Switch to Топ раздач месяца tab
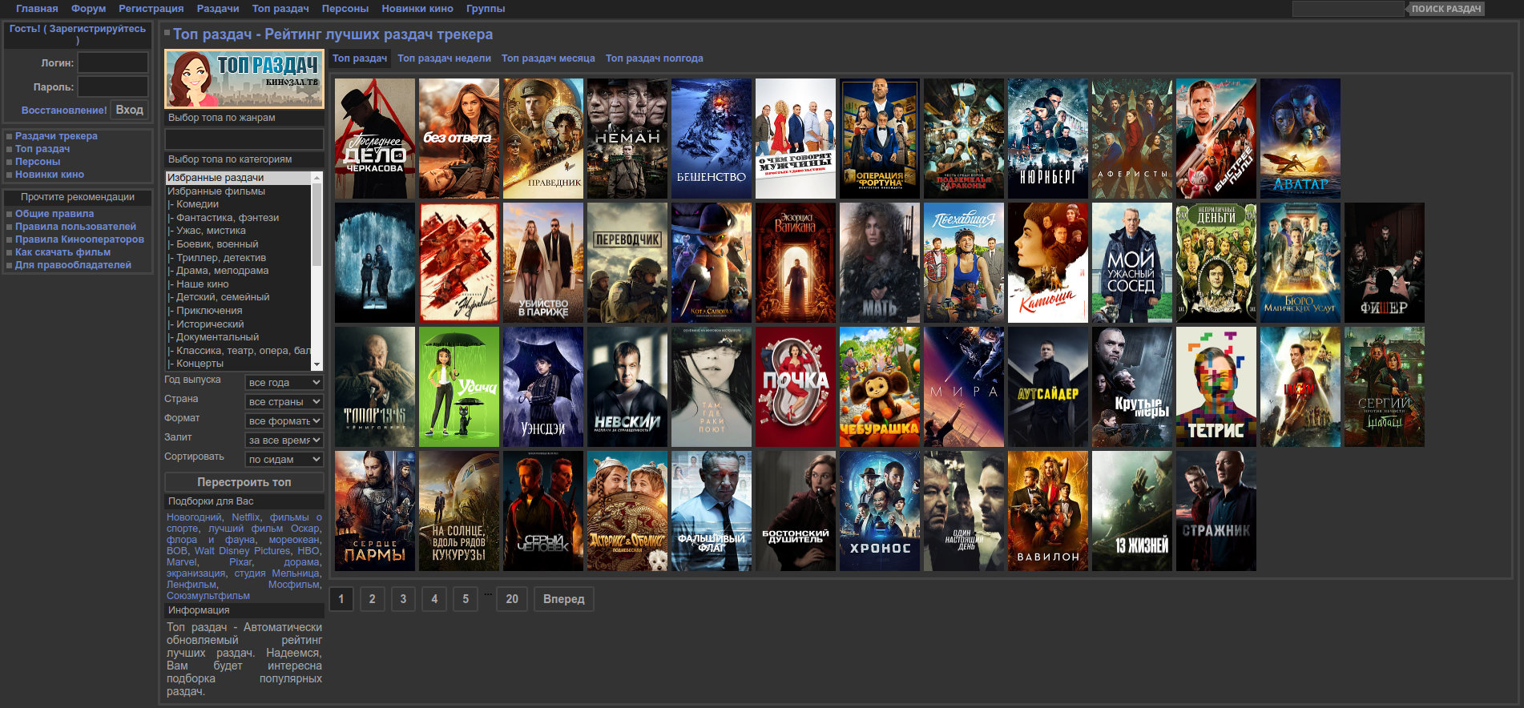Screen dimensions: 1524x708 pyautogui.click(x=548, y=58)
